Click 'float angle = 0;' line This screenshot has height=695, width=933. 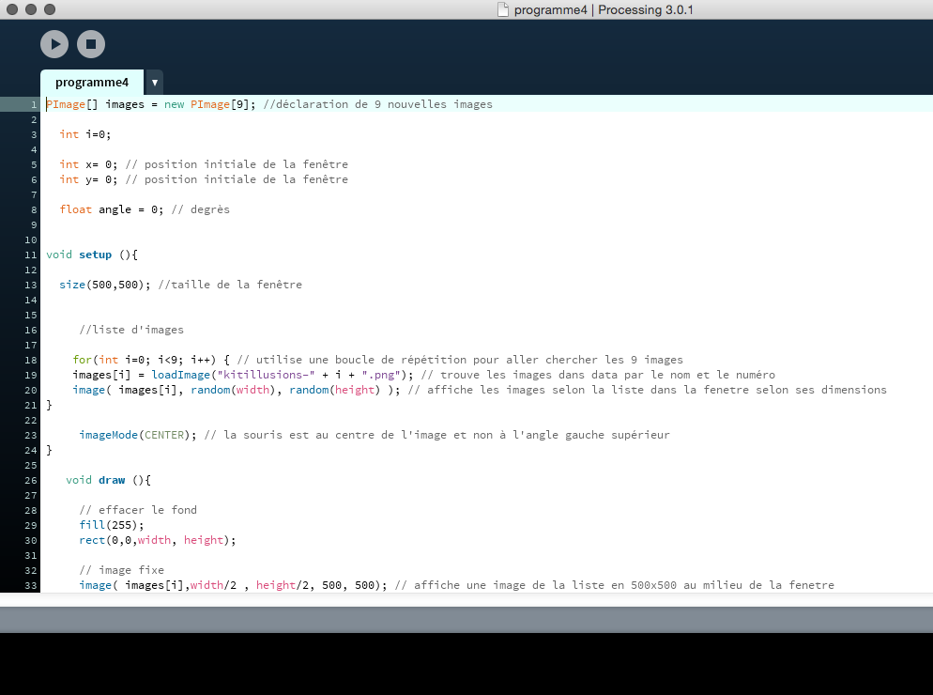point(112,209)
